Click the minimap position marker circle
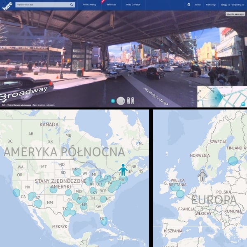 pyautogui.click(x=222, y=97)
